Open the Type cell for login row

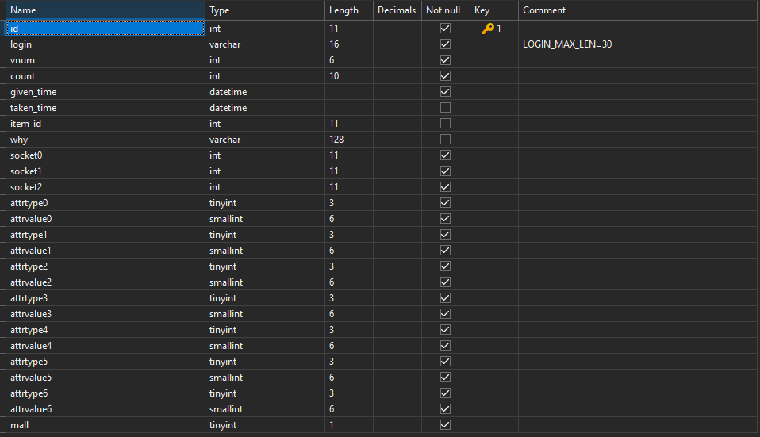tap(264, 44)
